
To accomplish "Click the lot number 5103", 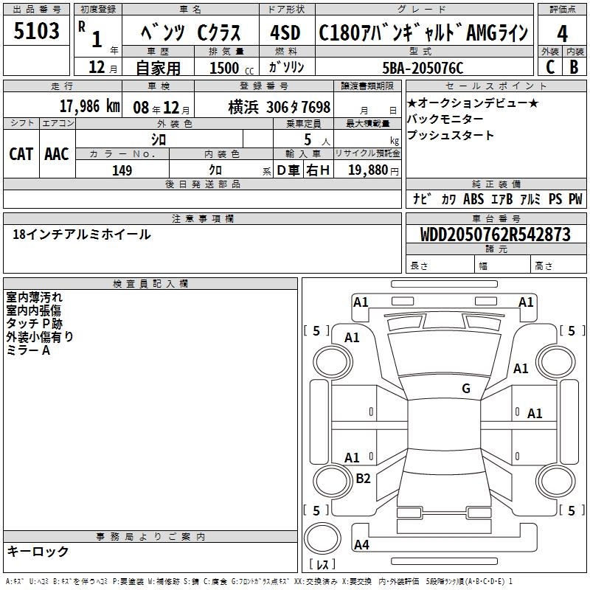I will point(36,30).
